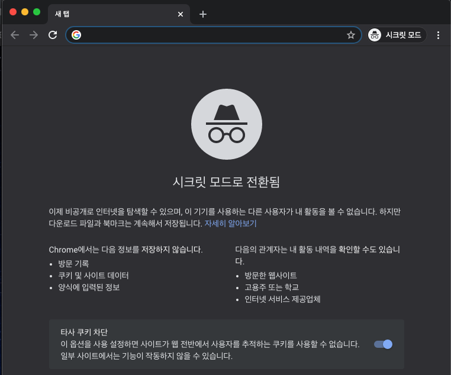Viewport: 451px width, 375px height.
Task: Click the 고용주 또는 학교 item
Action: coord(272,287)
